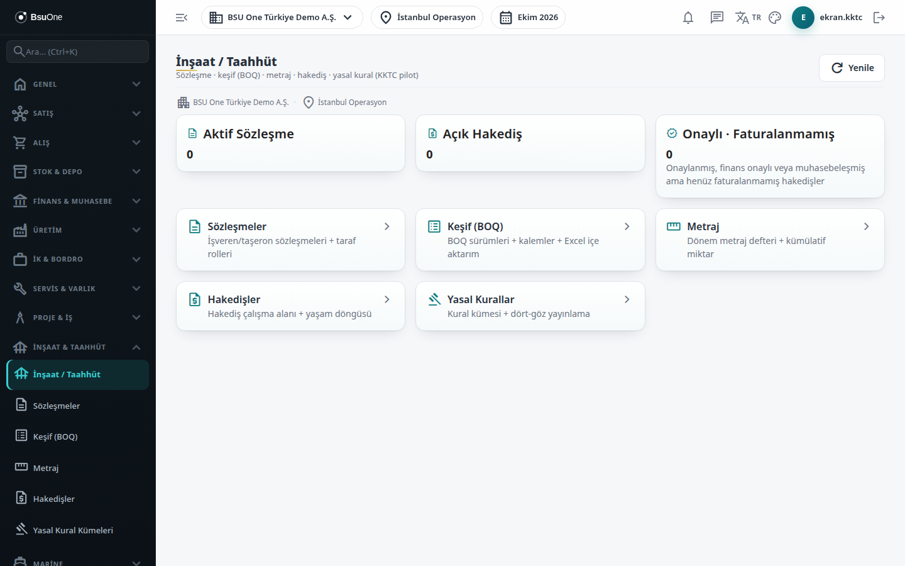Expand the ÜRETİM sidebar section
The width and height of the screenshot is (905, 566).
click(x=78, y=230)
